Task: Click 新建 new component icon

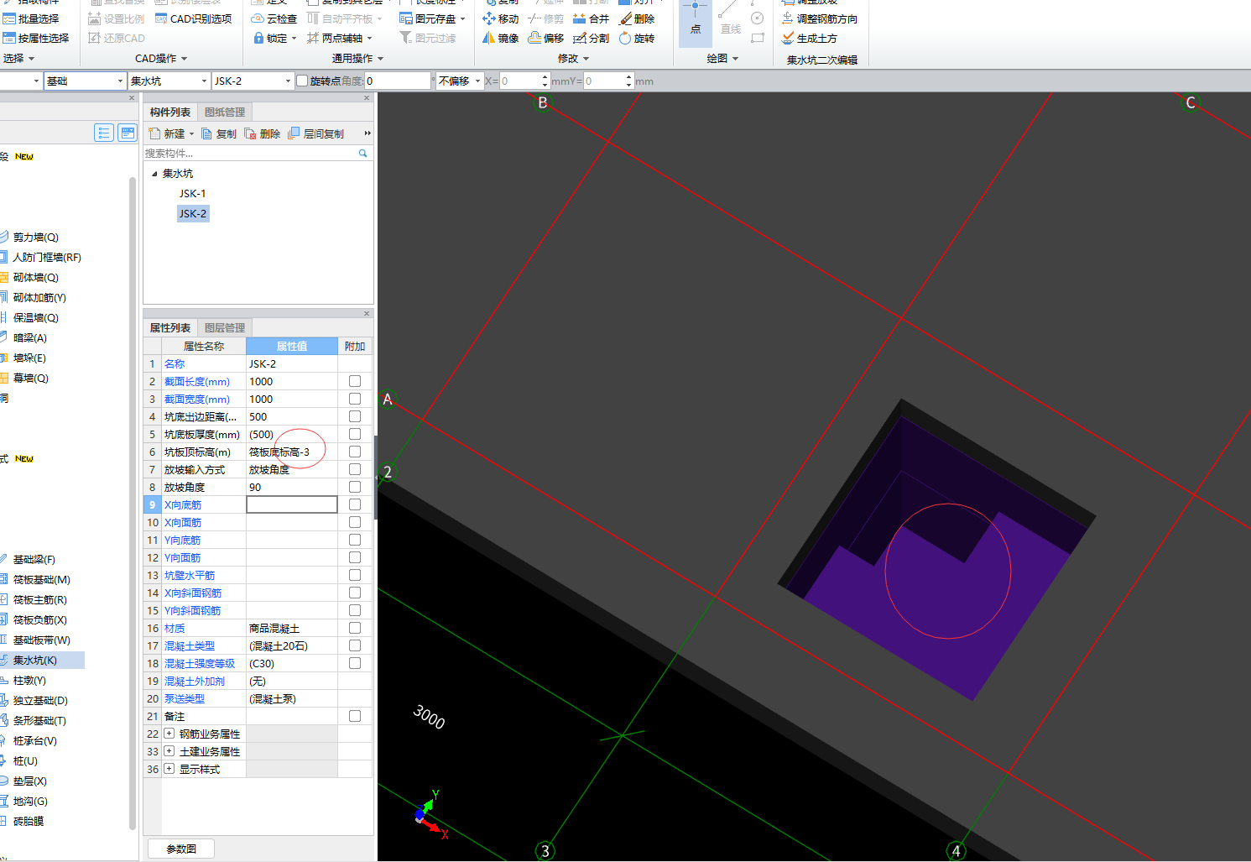Action: 154,133
